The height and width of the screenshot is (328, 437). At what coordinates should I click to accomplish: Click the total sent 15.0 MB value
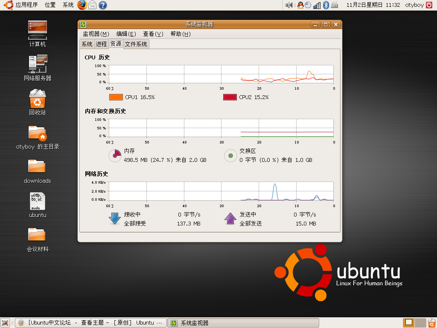pos(306,224)
